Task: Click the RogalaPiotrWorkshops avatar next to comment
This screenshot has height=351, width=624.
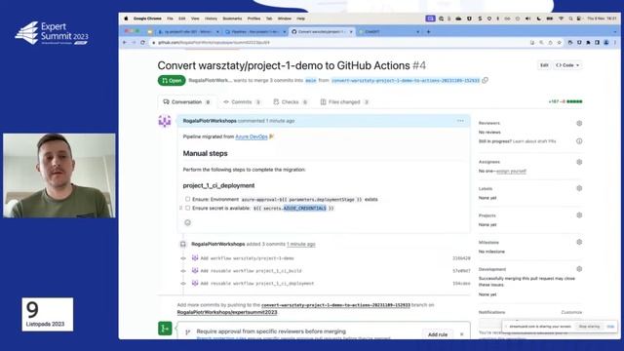Action: pyautogui.click(x=165, y=121)
